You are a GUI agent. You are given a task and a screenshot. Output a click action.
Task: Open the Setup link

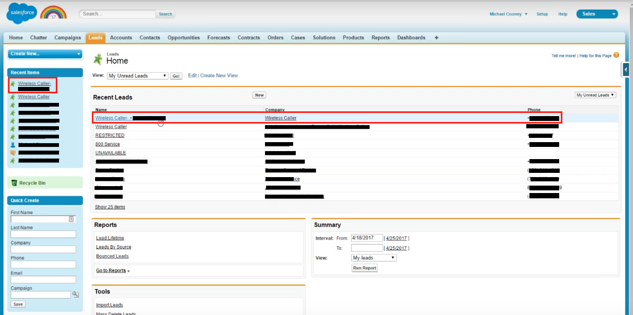[542, 14]
